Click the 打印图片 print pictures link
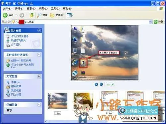Viewport: 166px width, 124px height. [x=16, y=45]
